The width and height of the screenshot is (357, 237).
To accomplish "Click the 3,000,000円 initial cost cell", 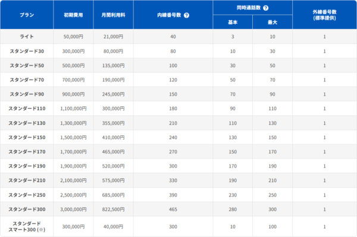I will tap(73, 209).
